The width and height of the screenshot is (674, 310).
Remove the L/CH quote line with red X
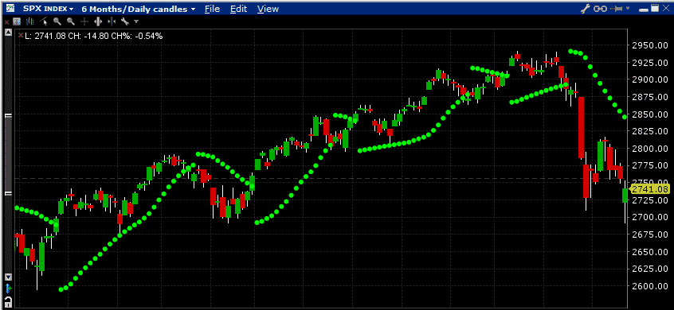21,35
